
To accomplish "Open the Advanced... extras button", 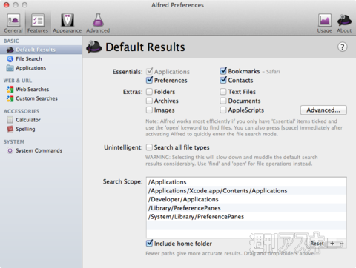I will [323, 110].
